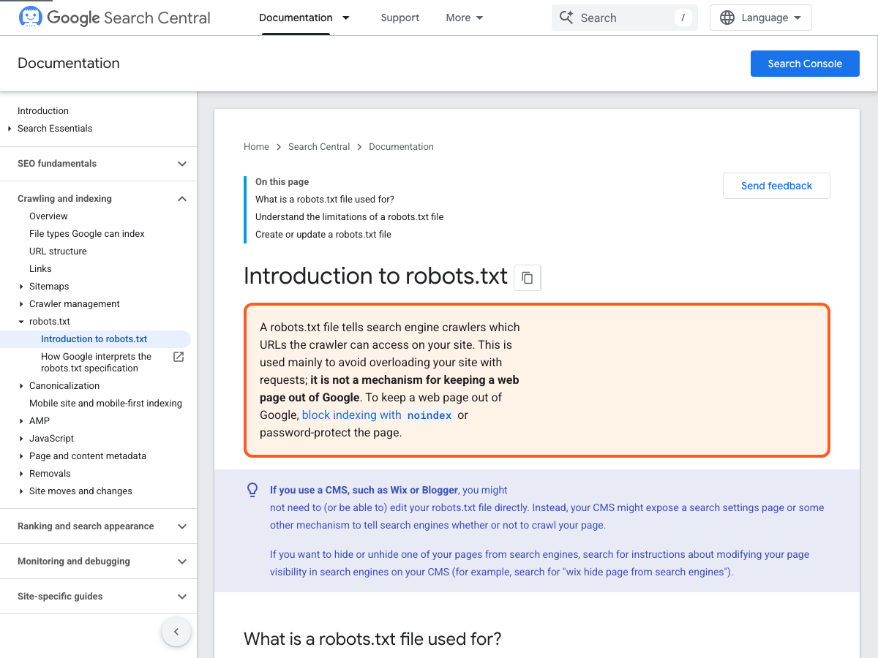Expand Search Essentials tree item
The image size is (878, 658).
[x=10, y=129]
